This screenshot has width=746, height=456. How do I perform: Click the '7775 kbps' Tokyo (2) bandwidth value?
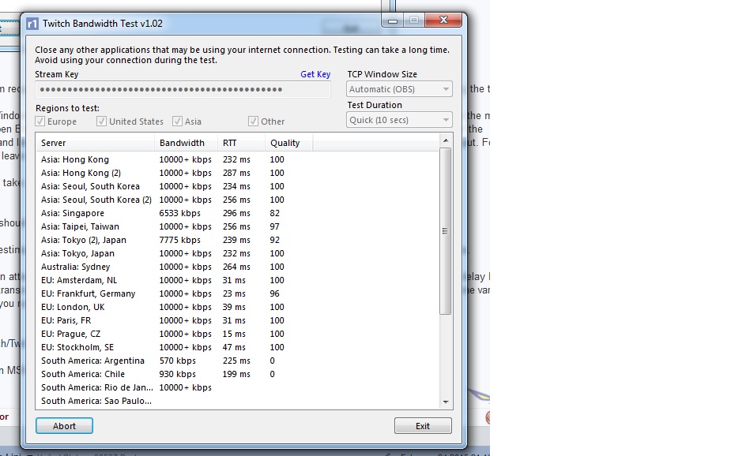[180, 240]
